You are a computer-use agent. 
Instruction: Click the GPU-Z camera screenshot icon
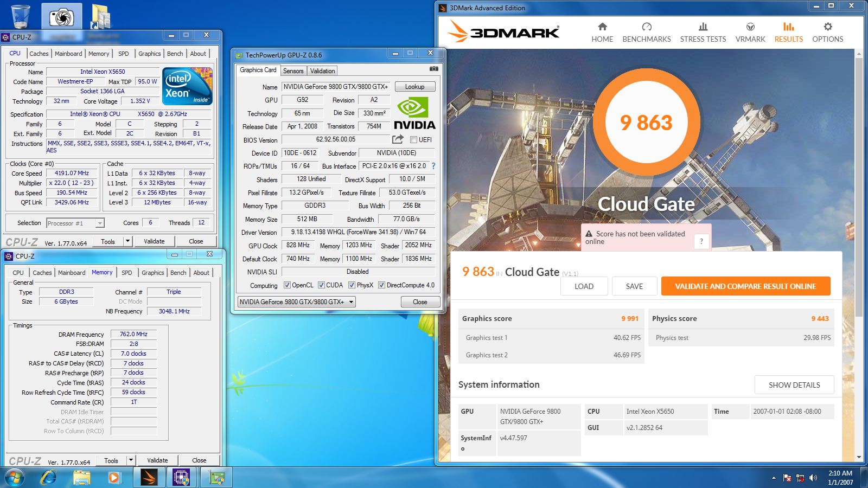pos(433,69)
